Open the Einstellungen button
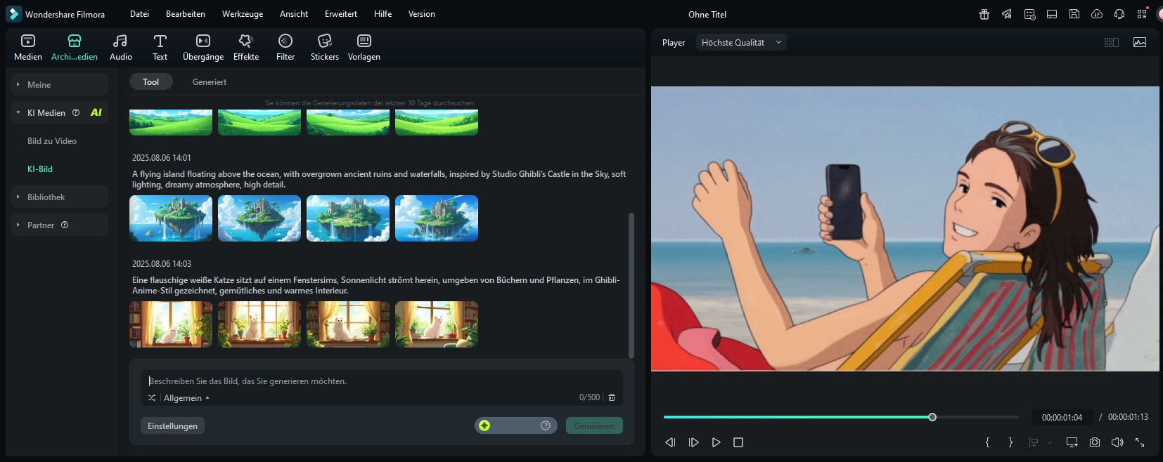 (172, 426)
